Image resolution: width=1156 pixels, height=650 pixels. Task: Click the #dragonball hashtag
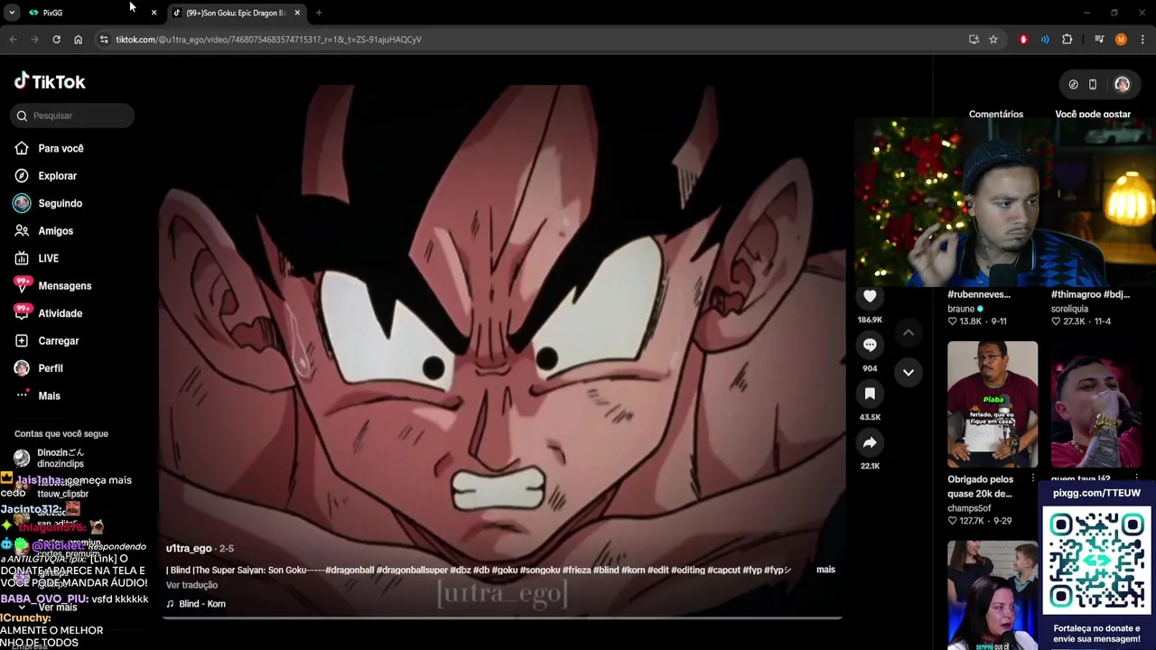pyautogui.click(x=349, y=570)
